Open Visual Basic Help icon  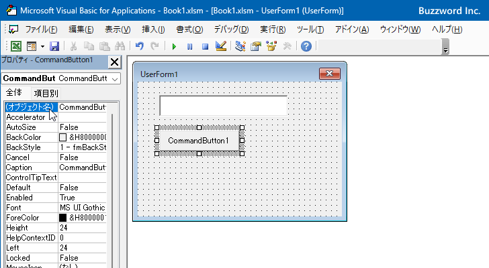tap(306, 46)
